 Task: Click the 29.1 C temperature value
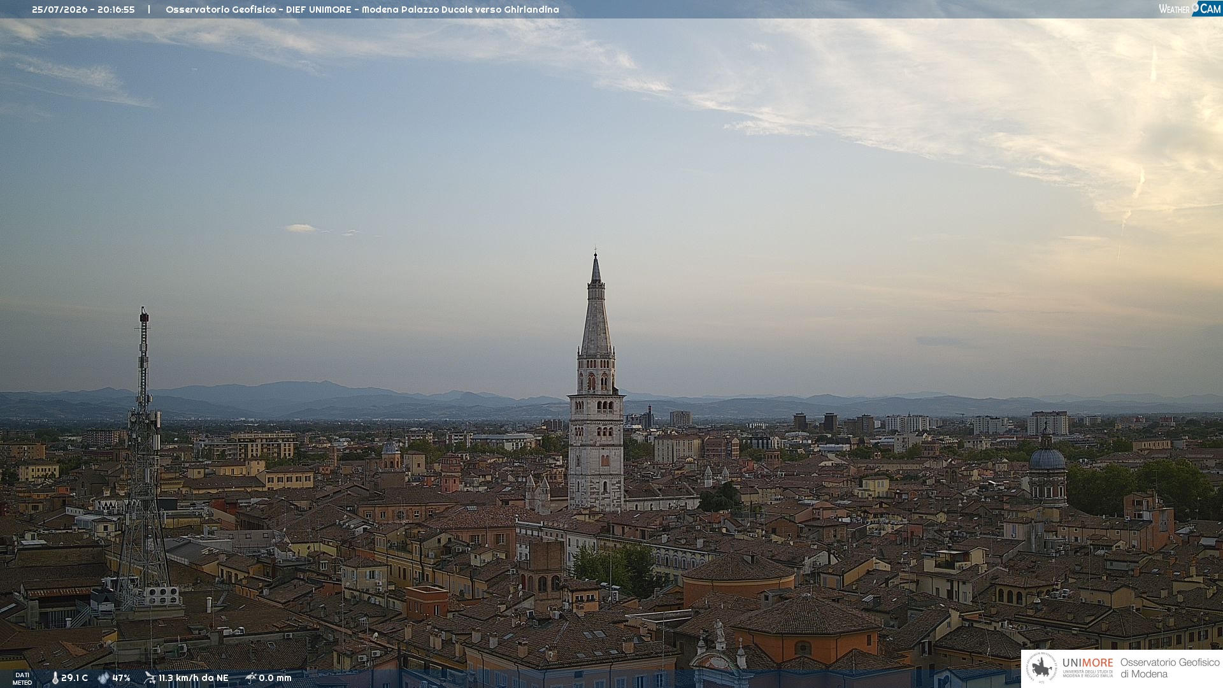pyautogui.click(x=75, y=678)
